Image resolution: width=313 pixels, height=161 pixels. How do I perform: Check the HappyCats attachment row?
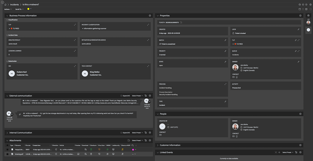click(7, 150)
